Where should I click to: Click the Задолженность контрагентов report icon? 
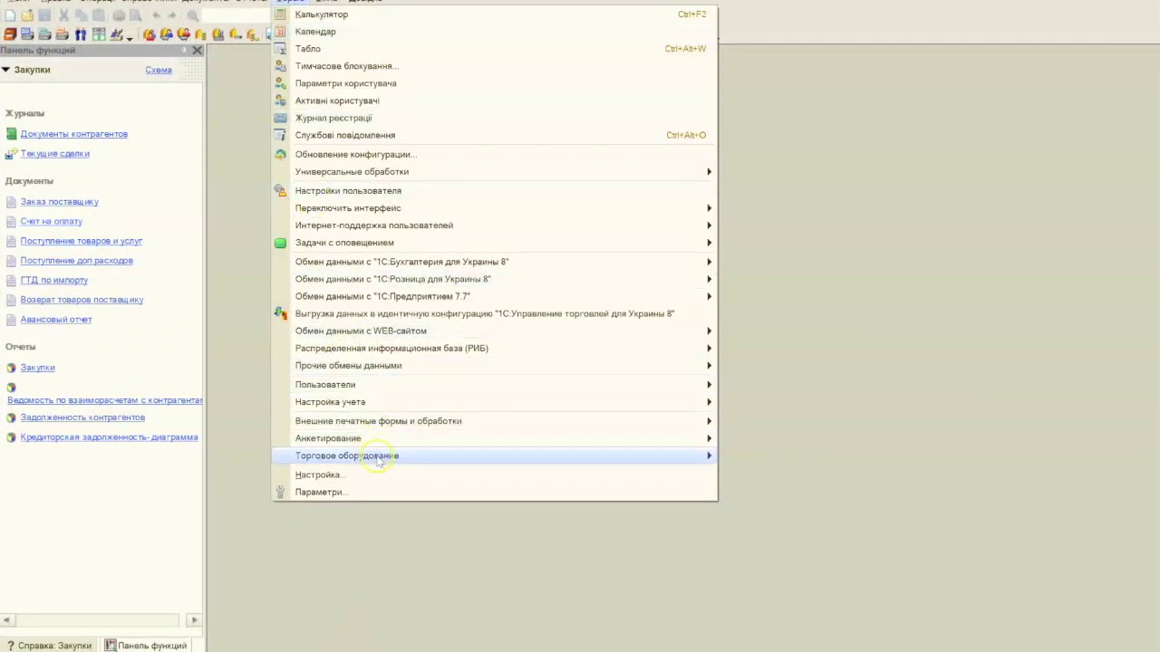[x=11, y=417]
